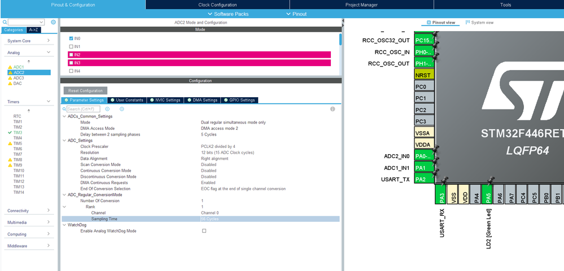Viewport: 564px width, 271px height.
Task: Click the next search result arrow icon
Action: point(121,109)
